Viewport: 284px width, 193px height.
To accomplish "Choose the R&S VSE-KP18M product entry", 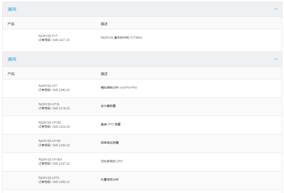I will (50, 159).
